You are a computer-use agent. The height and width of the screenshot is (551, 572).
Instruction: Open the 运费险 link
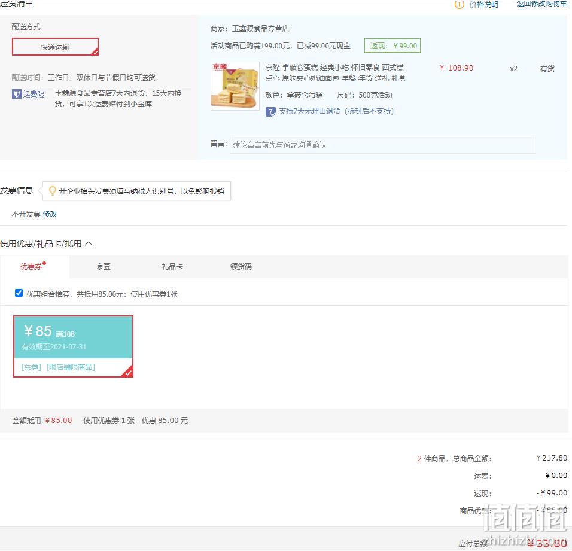point(34,94)
